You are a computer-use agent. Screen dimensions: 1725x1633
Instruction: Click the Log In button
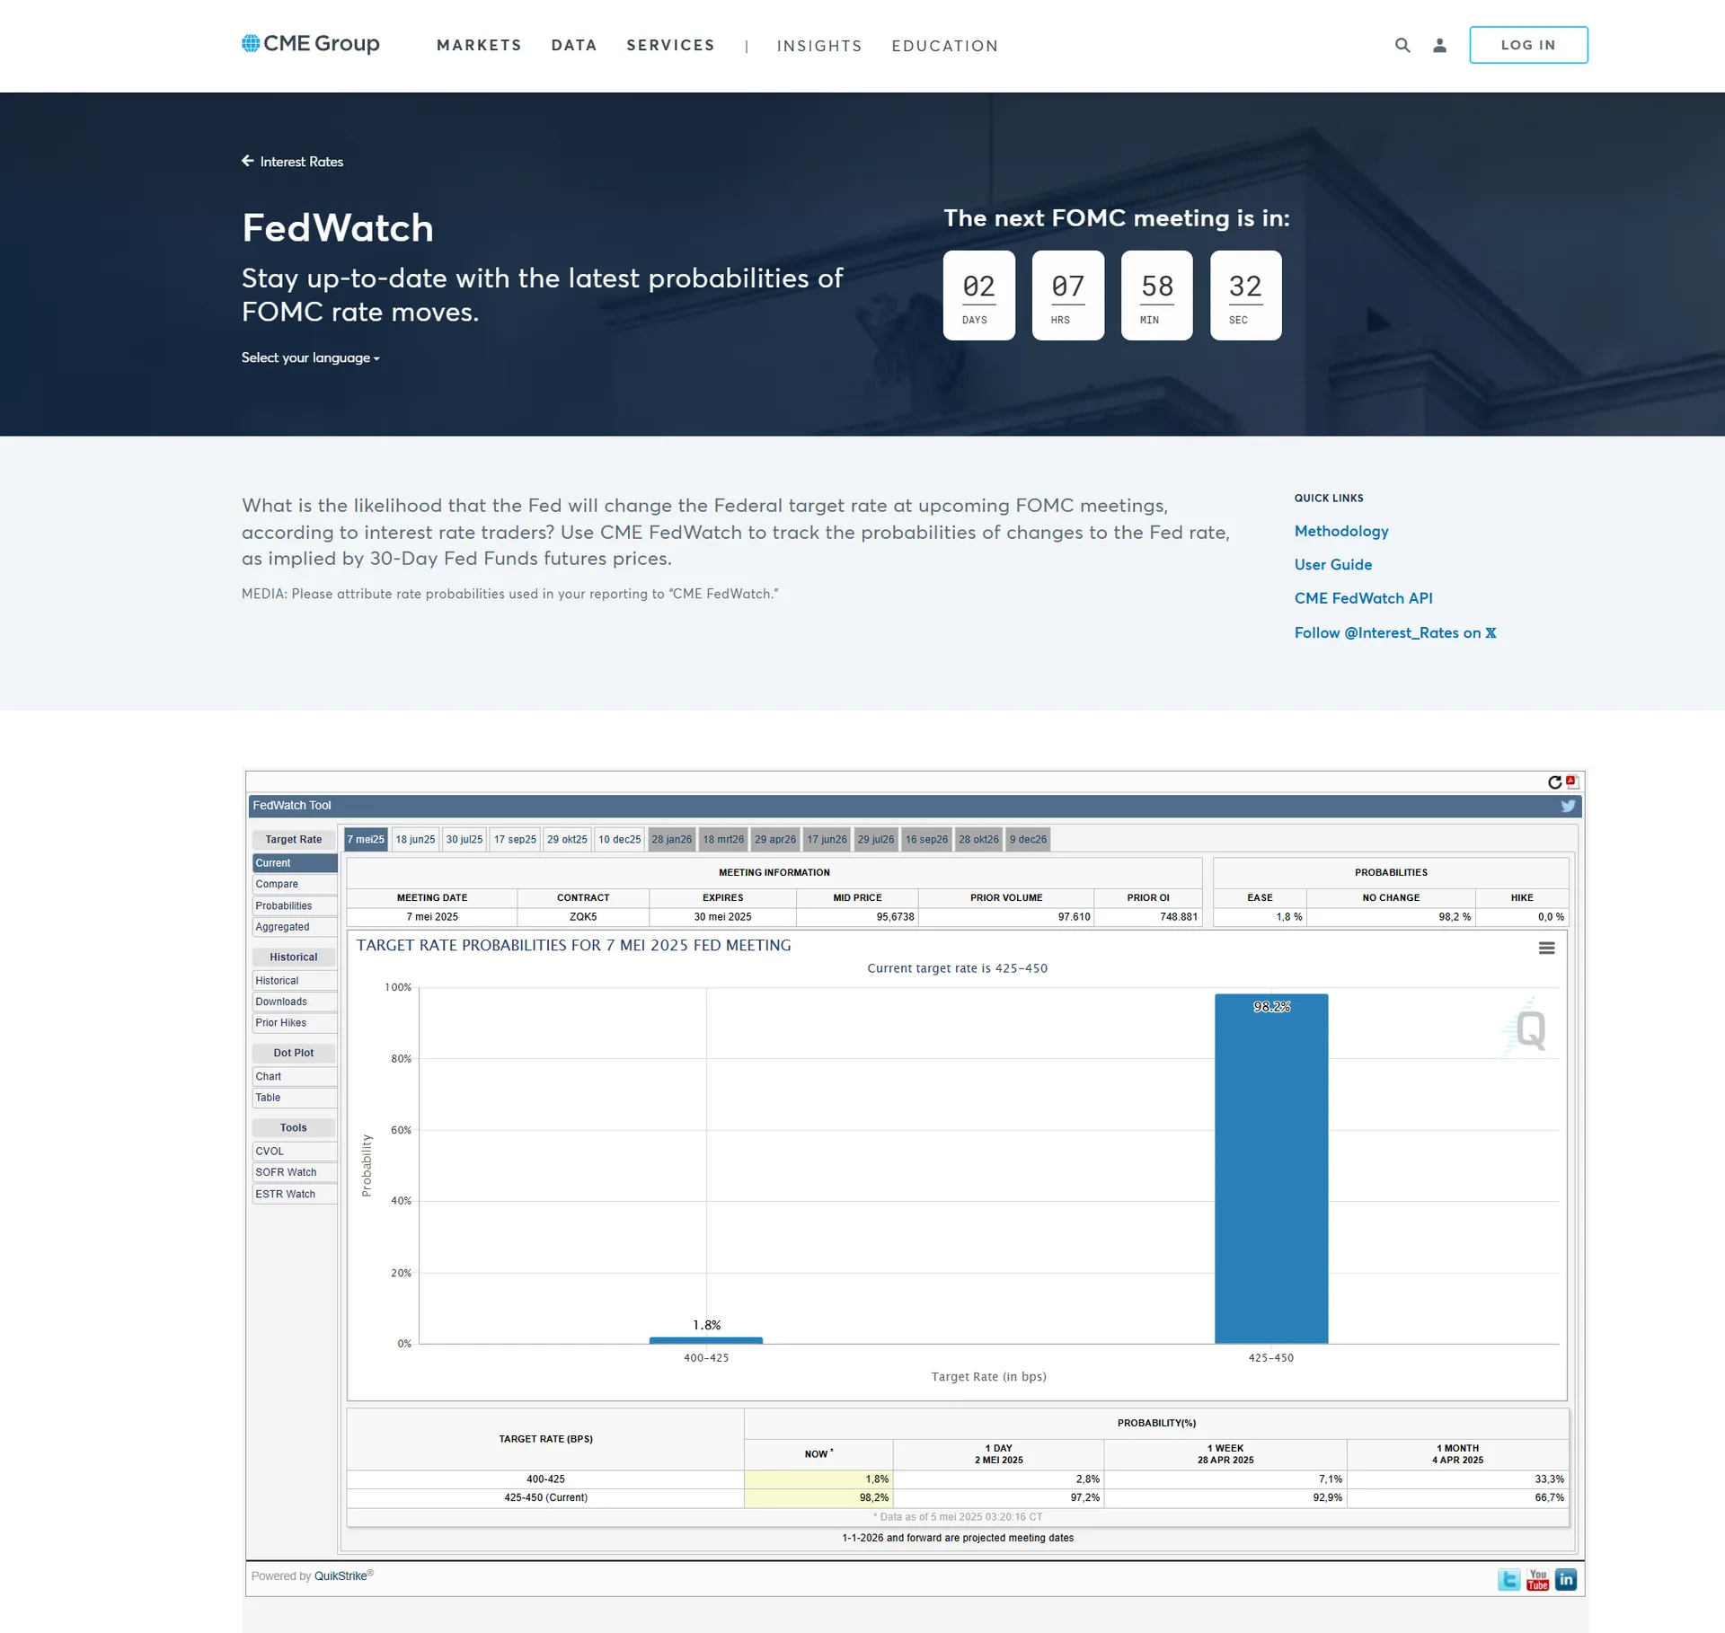[1528, 45]
